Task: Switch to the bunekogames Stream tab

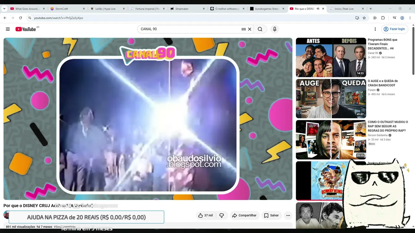Action: click(267, 9)
